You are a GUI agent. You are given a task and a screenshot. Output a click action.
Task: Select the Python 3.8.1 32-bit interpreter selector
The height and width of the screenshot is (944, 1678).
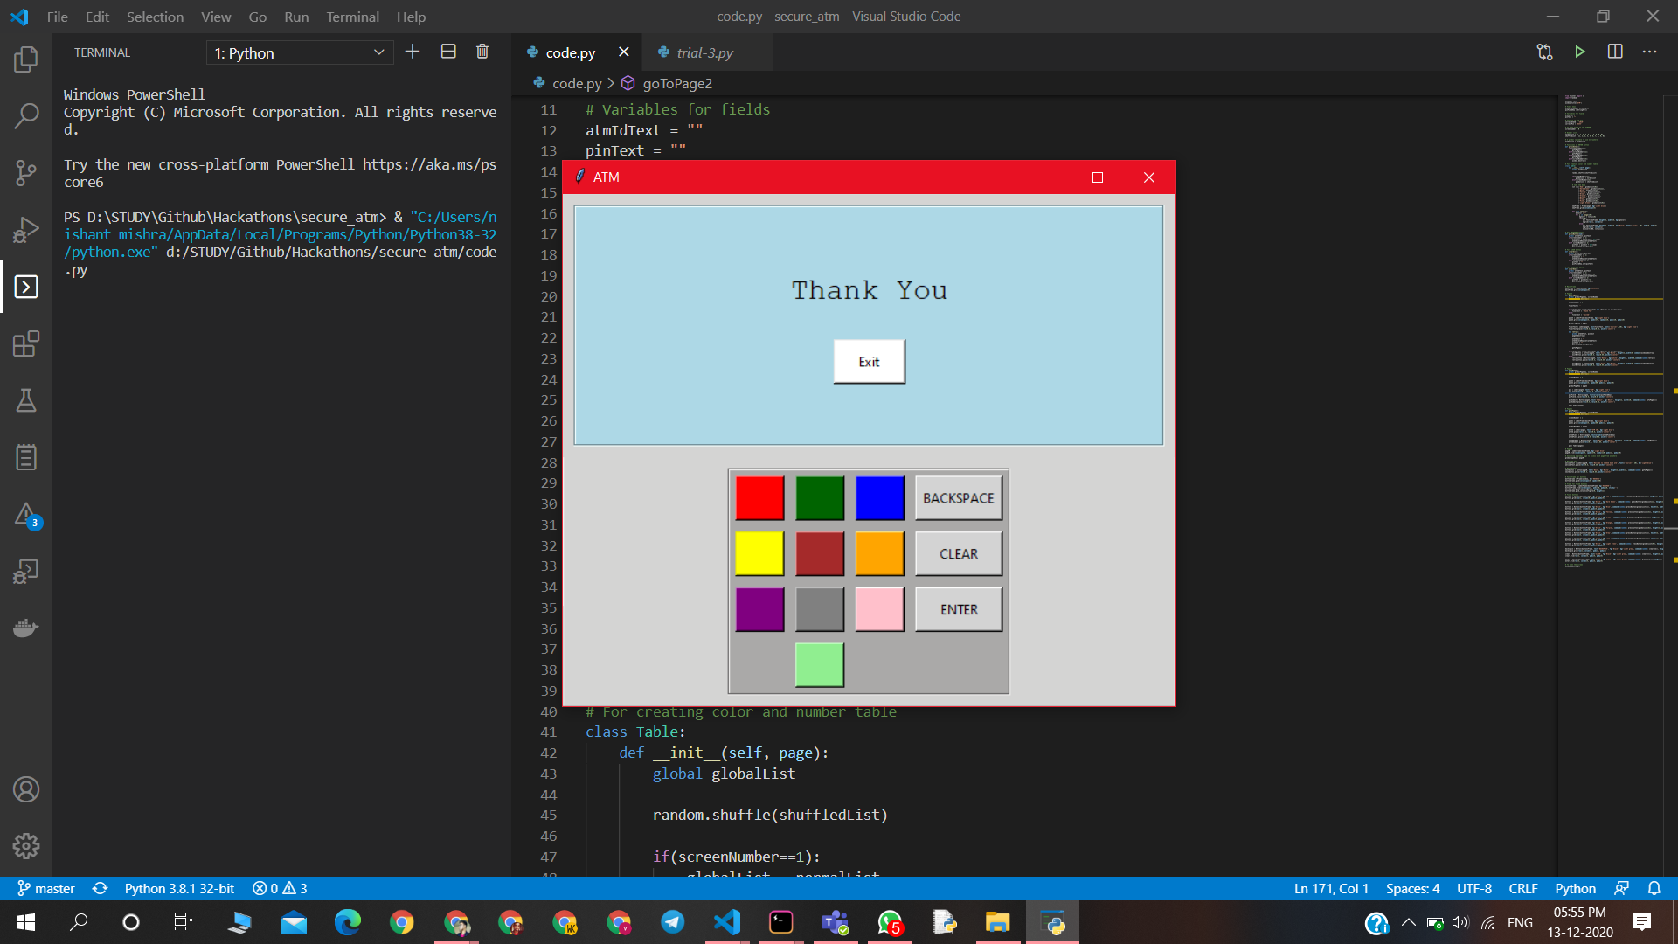point(179,888)
